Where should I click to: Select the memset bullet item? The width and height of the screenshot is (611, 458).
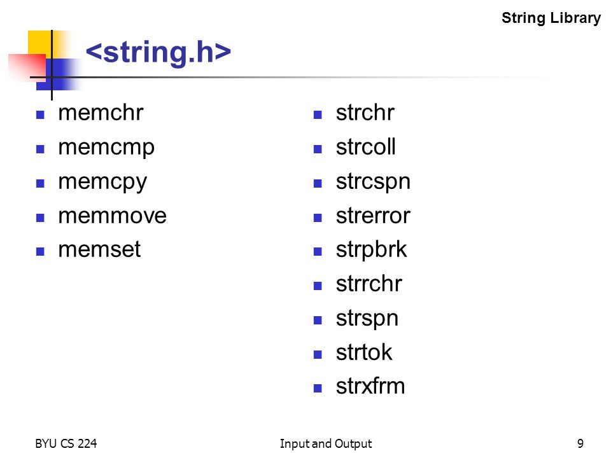click(x=99, y=249)
